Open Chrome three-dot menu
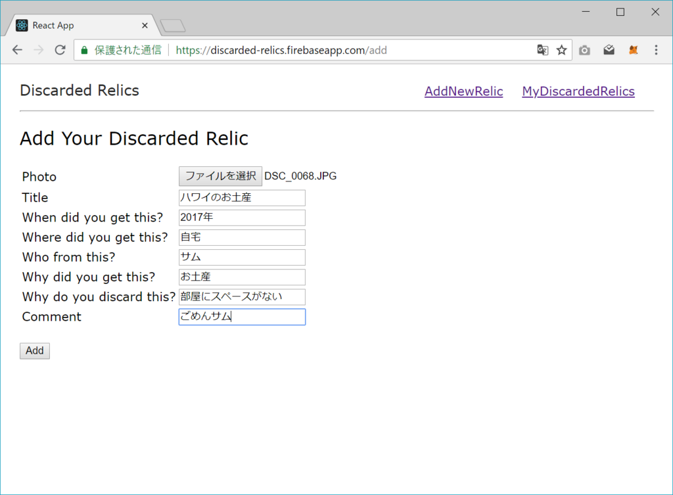The image size is (673, 495). [x=656, y=50]
